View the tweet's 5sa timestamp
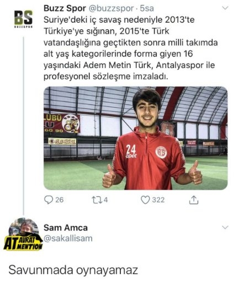Screen dimensions: 238x288 [147, 8]
